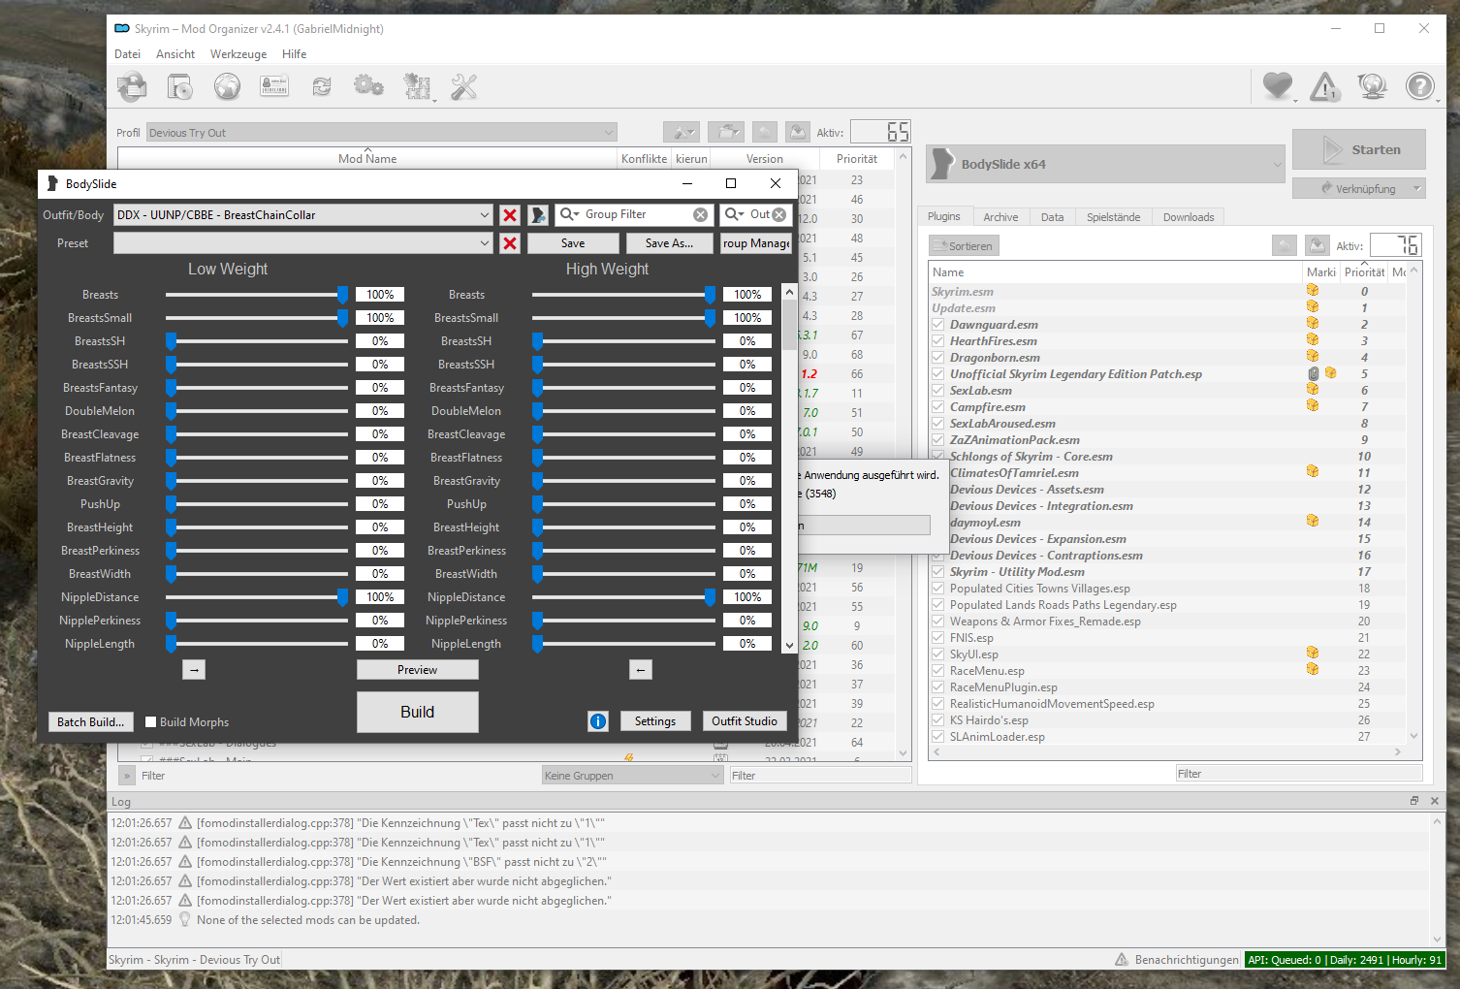Image resolution: width=1460 pixels, height=989 pixels.
Task: Click the Log panel close icon
Action: point(1435,801)
